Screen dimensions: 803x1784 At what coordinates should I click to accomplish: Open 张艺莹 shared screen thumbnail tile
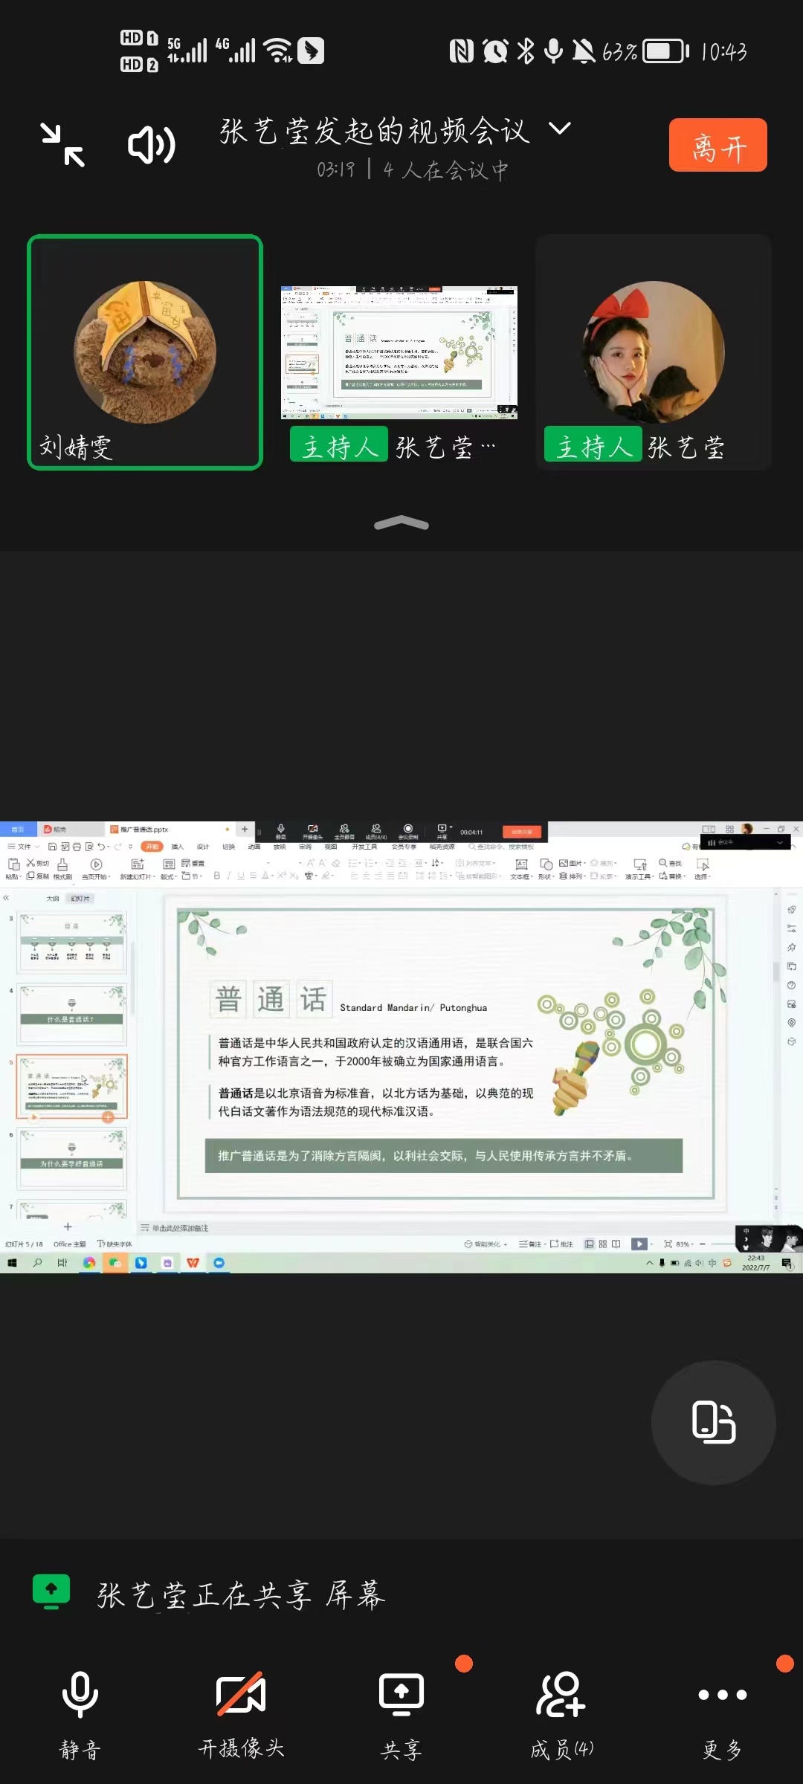tap(399, 352)
